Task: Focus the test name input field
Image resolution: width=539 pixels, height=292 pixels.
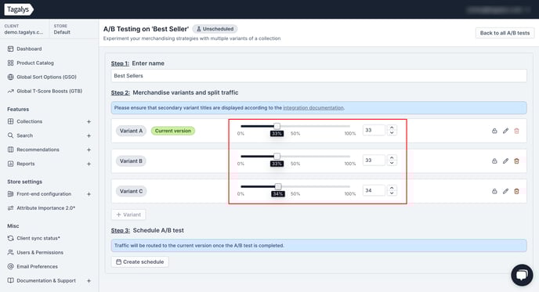Action: point(319,76)
